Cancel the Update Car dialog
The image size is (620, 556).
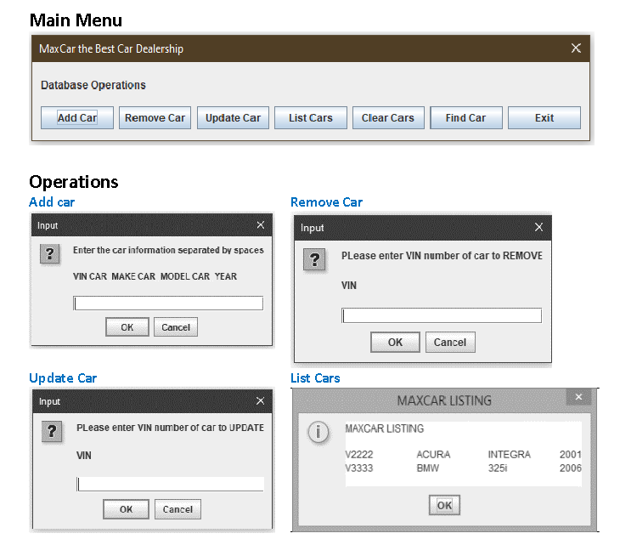tap(178, 509)
